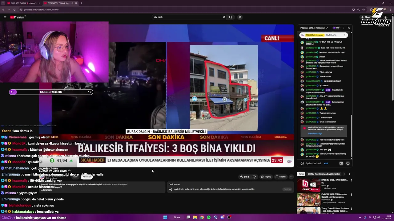Open the chat heart reaction button
This screenshot has height=221, width=394.
(x=348, y=163)
